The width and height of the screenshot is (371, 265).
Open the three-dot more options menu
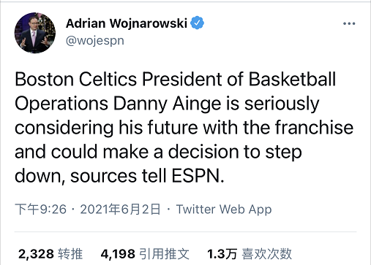pos(349,23)
